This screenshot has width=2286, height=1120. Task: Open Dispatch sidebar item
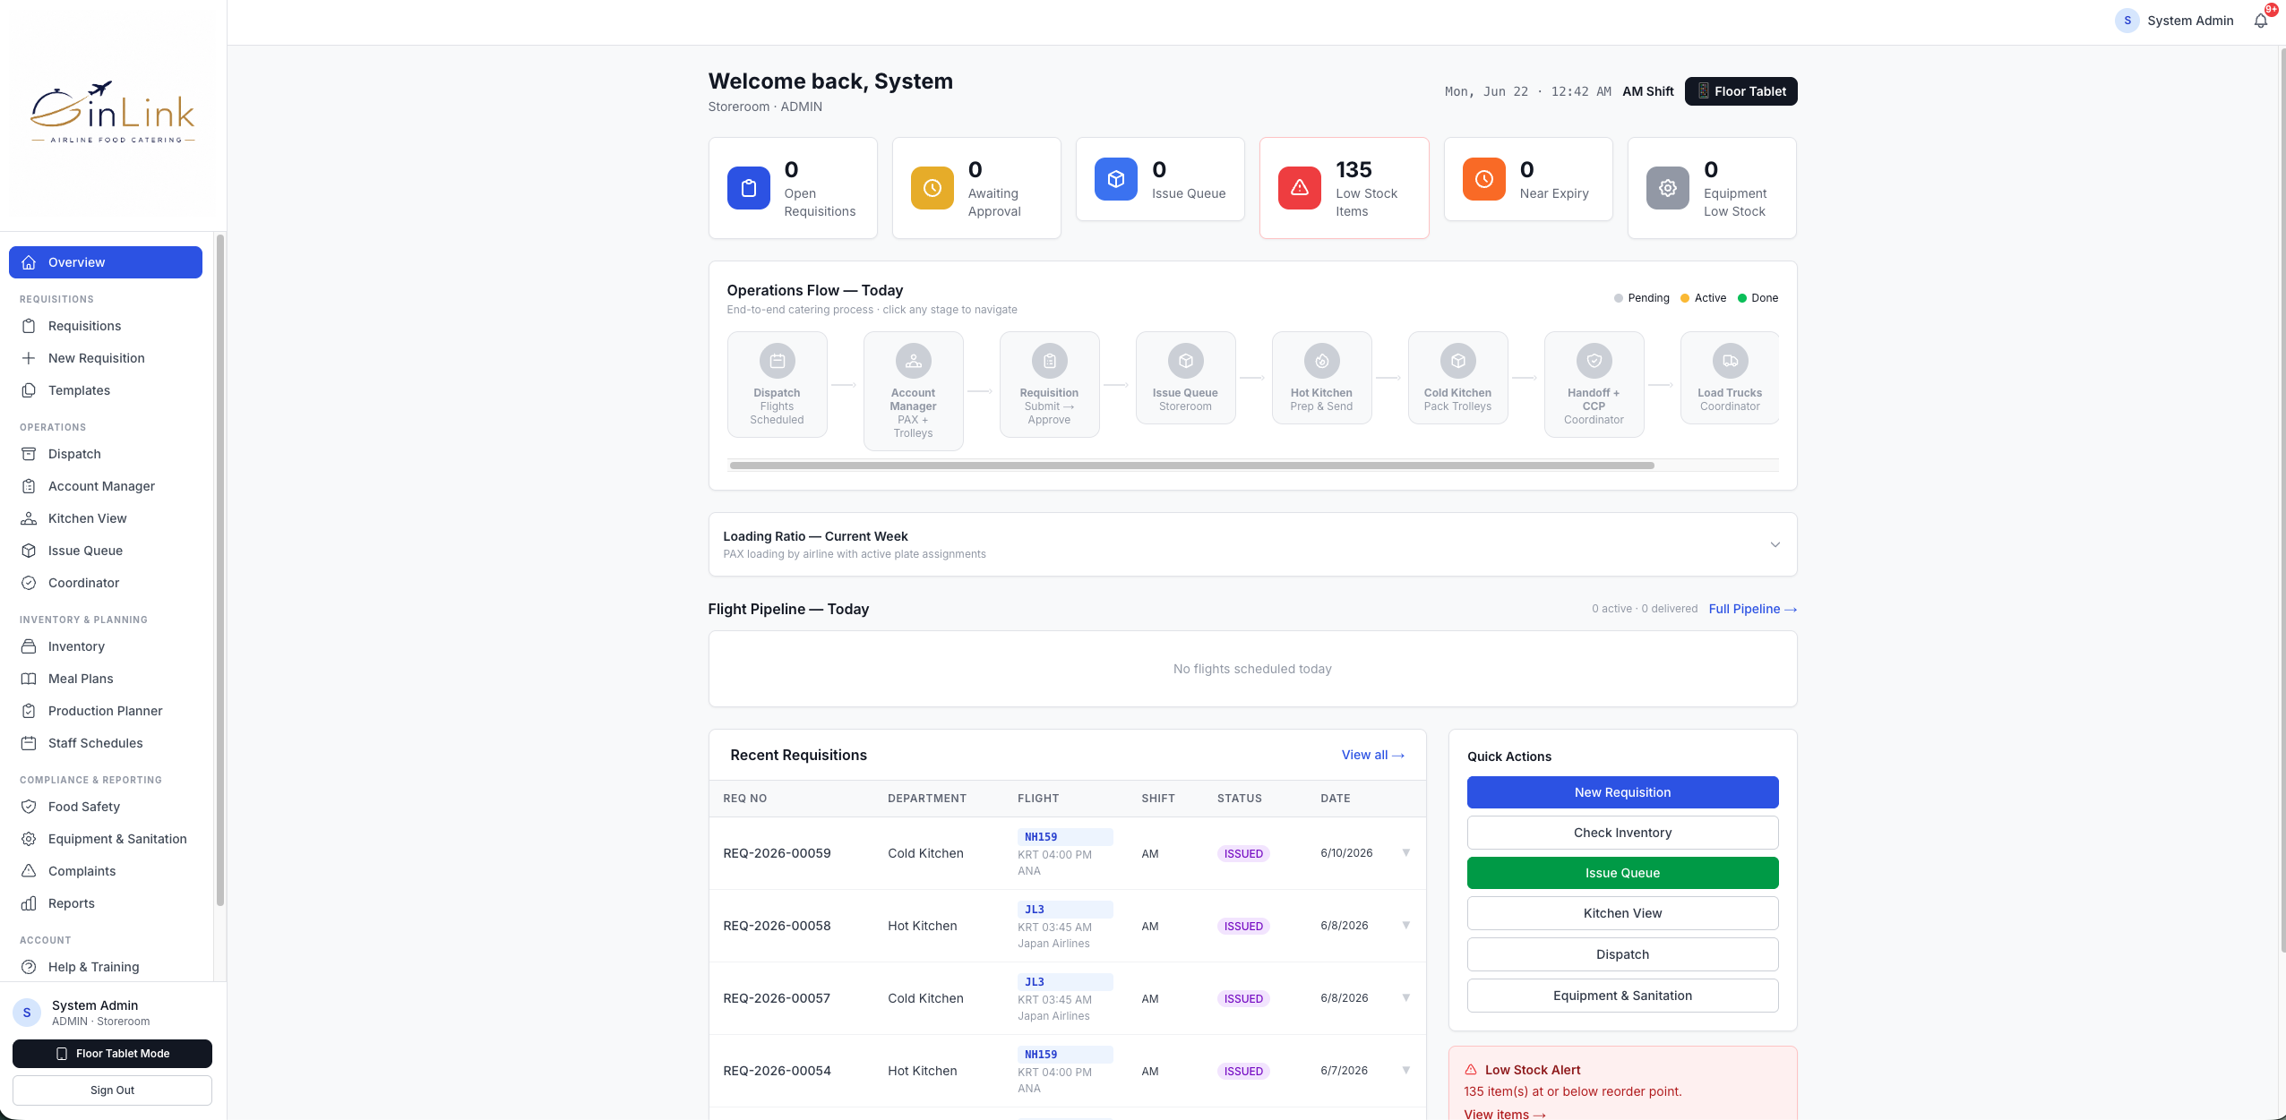coord(106,454)
